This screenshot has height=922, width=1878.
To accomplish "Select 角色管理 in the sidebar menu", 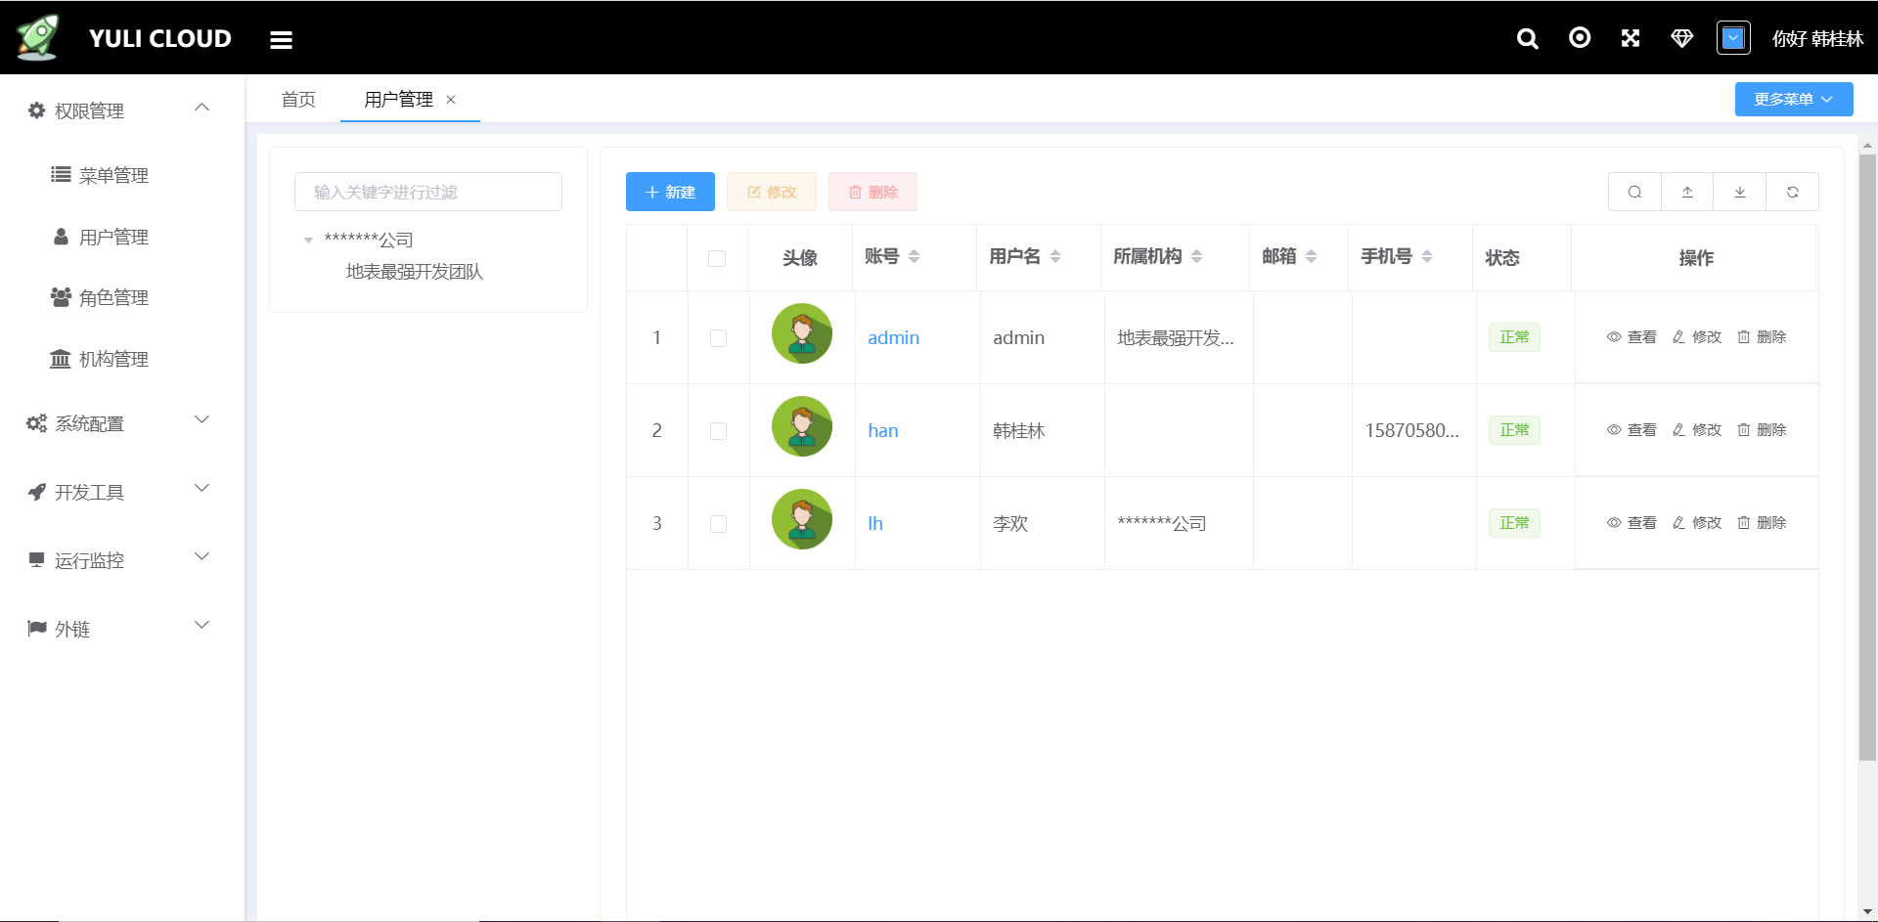I will [114, 297].
